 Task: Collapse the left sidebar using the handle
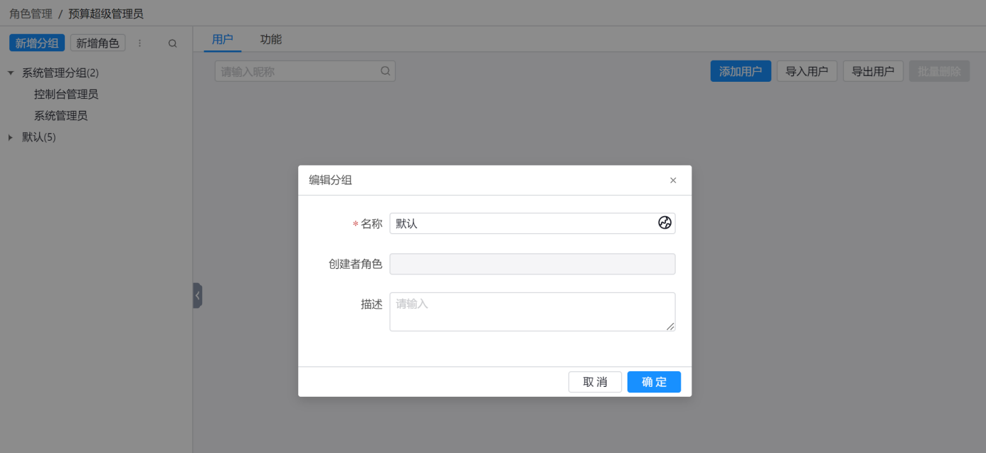[x=197, y=295]
